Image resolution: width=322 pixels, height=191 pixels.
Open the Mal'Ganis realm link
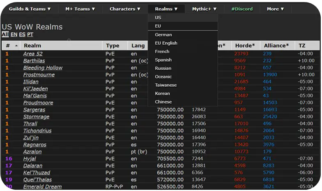pos(35,96)
